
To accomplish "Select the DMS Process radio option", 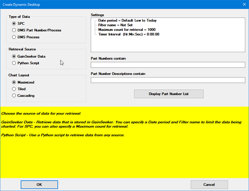I will [x=14, y=37].
